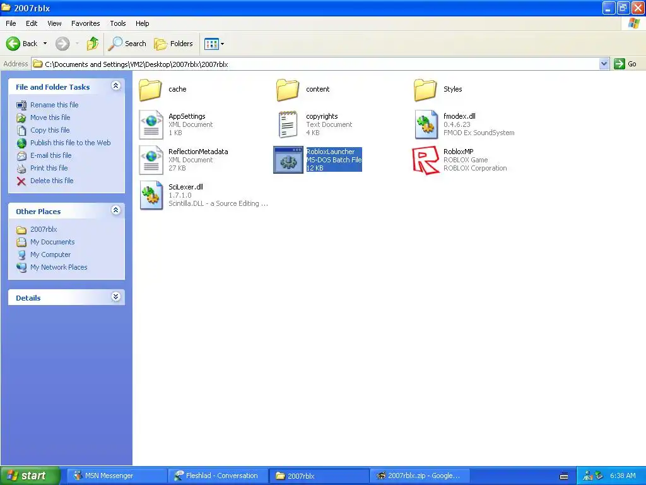Screen dimensions: 646x485
Task: Open the Tools menu
Action: (118, 23)
